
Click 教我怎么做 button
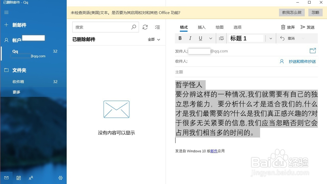tap(292, 12)
